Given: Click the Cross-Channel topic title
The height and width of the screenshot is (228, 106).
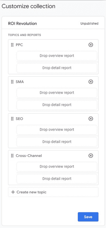Looking at the screenshot, I should click(29, 156).
